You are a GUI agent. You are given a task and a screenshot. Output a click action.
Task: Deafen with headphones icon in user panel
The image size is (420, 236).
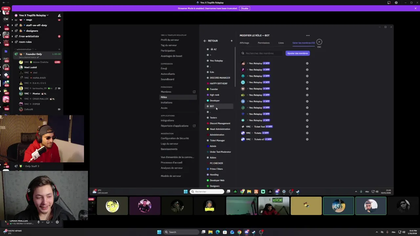(x=48, y=222)
